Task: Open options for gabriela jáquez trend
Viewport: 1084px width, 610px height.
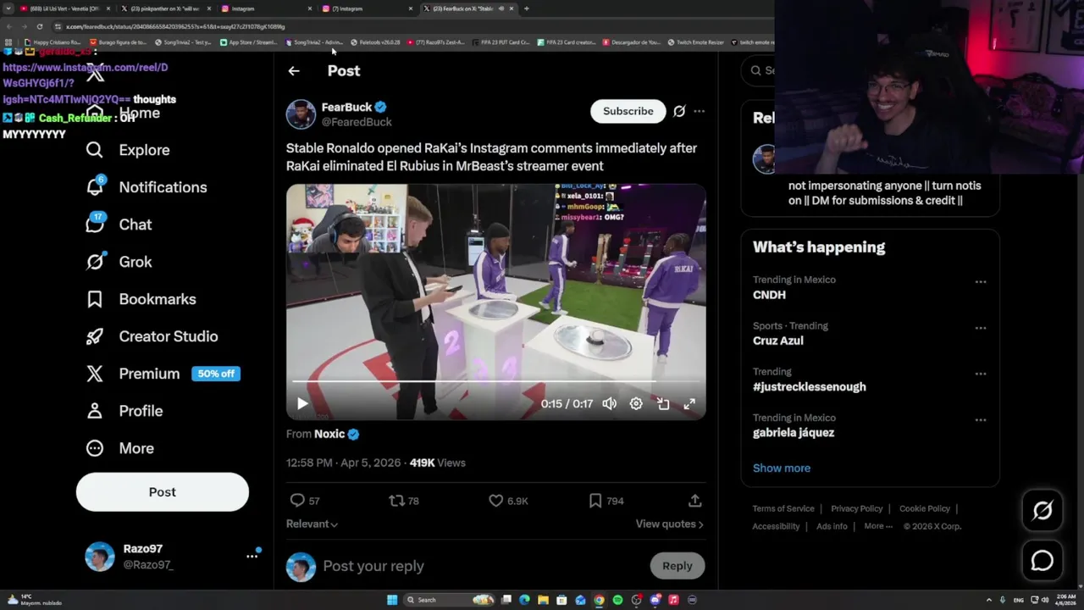Action: click(981, 420)
